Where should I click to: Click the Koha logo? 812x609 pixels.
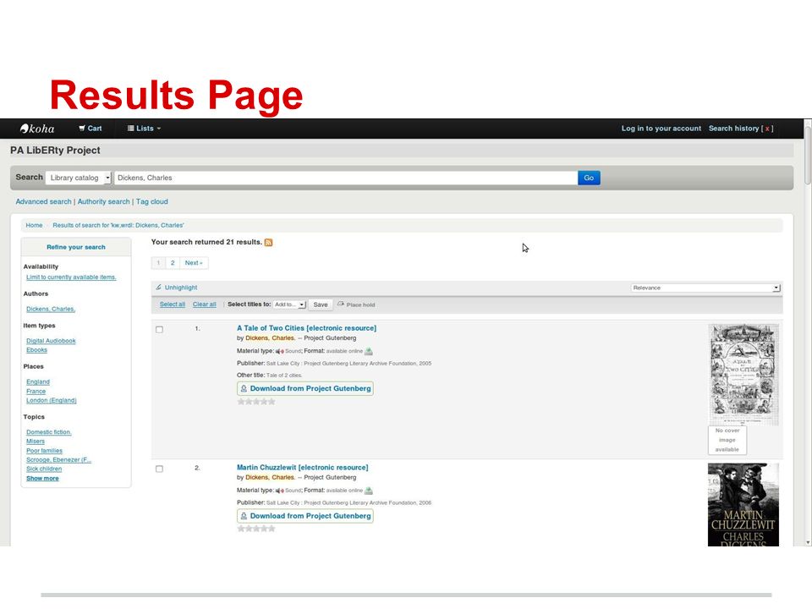point(36,129)
